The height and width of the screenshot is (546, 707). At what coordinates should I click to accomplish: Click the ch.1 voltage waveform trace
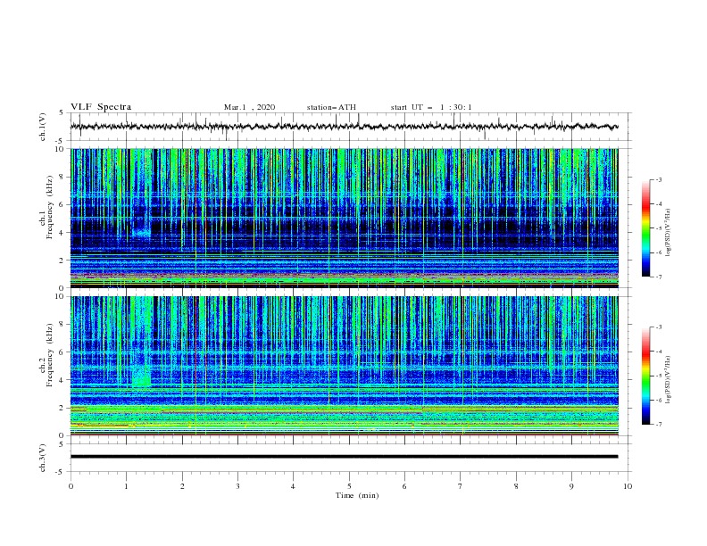pyautogui.click(x=344, y=127)
